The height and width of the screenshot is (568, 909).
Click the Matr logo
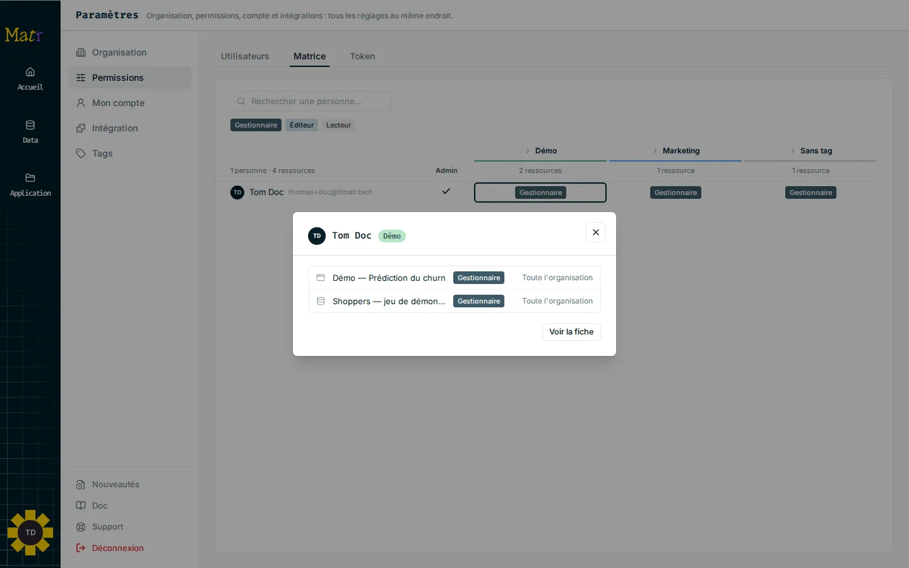click(24, 35)
